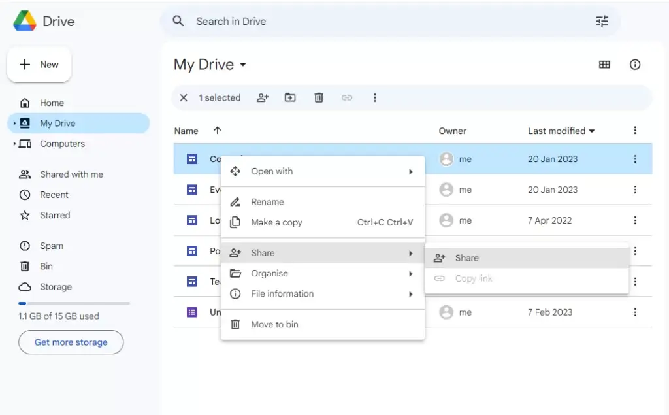The width and height of the screenshot is (669, 415).
Task: Open more actions for 7 Apr 2022 row
Action: (x=635, y=220)
